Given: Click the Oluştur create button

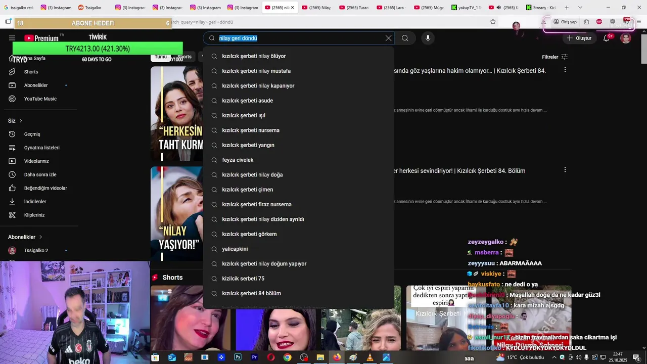Looking at the screenshot, I should 579,38.
